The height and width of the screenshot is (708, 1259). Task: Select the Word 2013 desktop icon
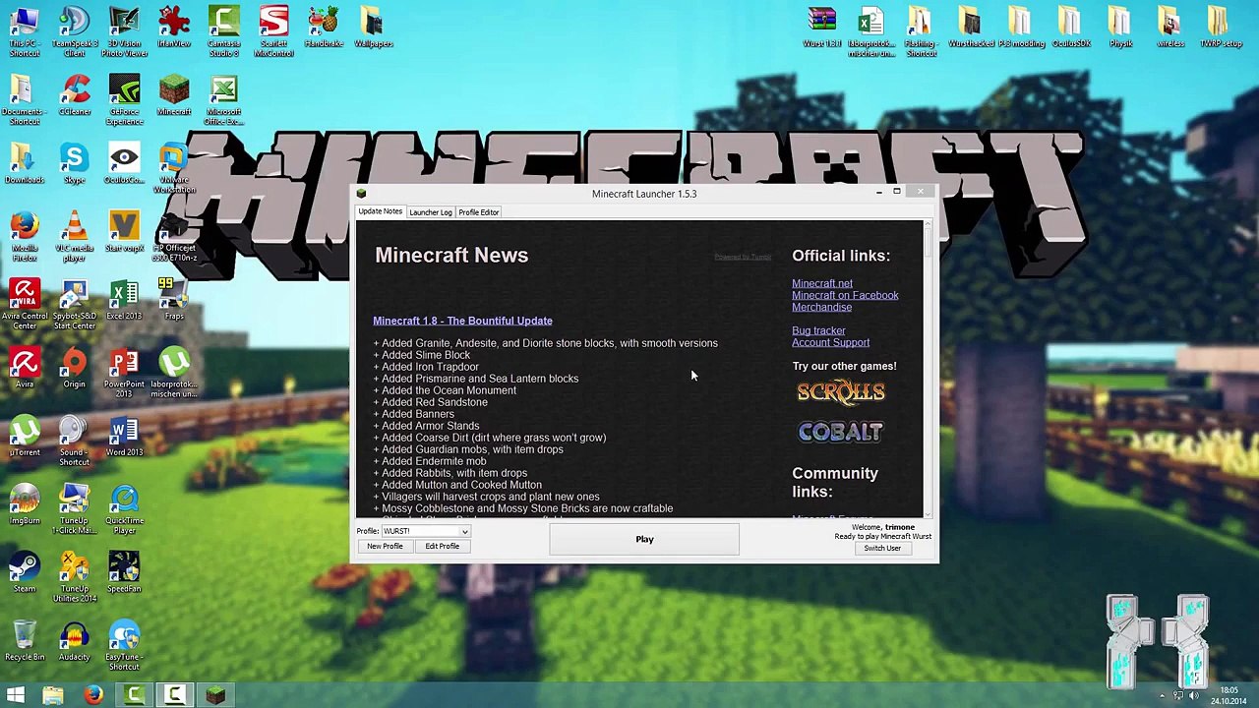click(x=124, y=437)
